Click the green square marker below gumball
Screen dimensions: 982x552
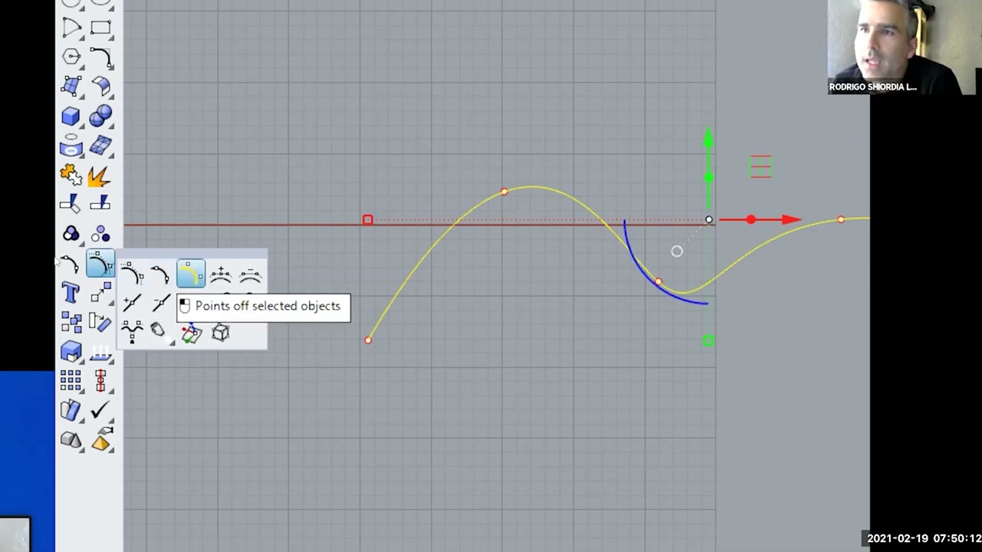[708, 340]
